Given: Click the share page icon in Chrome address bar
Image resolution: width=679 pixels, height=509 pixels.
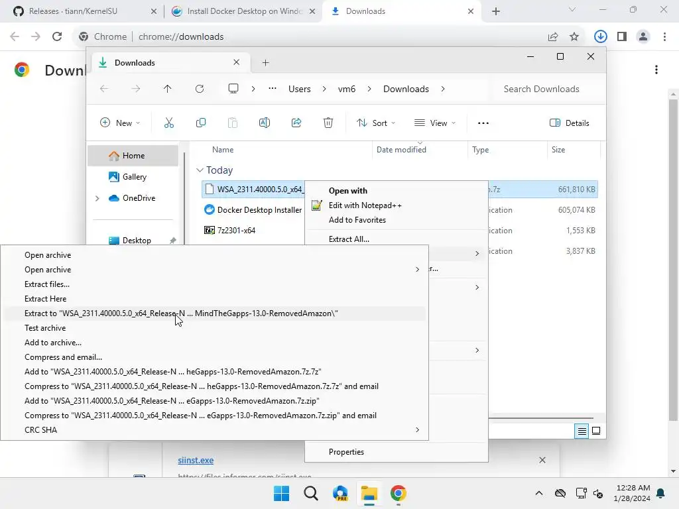Looking at the screenshot, I should tap(553, 36).
